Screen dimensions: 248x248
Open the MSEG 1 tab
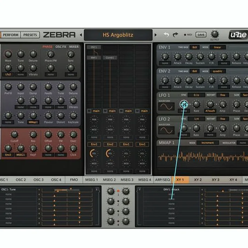point(91,180)
